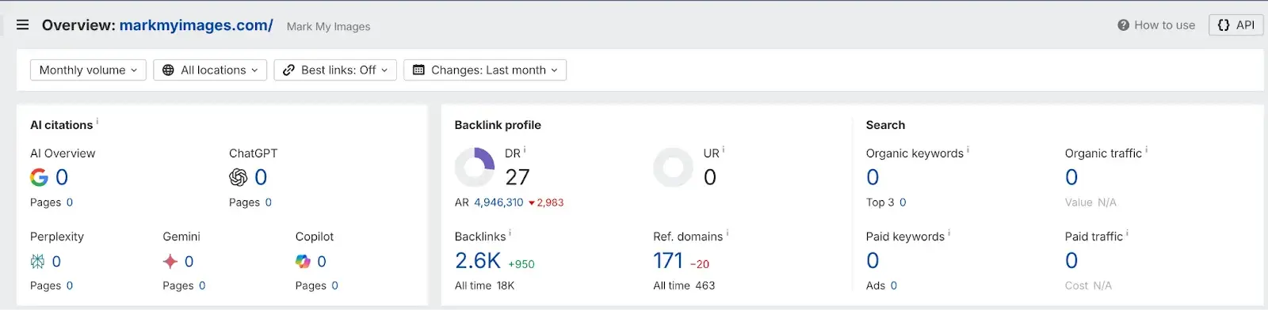Viewport: 1268px width, 310px height.
Task: Click the Gemini count 0
Action: [x=189, y=261]
